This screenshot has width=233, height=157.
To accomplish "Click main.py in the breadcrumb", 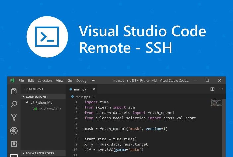I will (82, 97).
